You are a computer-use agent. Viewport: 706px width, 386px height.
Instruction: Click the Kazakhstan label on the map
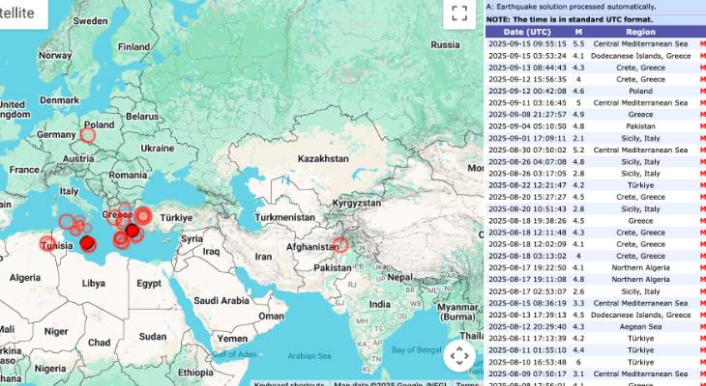(323, 158)
